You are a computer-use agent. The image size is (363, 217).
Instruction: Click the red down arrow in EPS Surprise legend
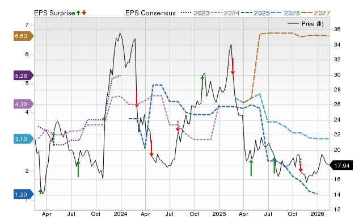click(x=84, y=13)
